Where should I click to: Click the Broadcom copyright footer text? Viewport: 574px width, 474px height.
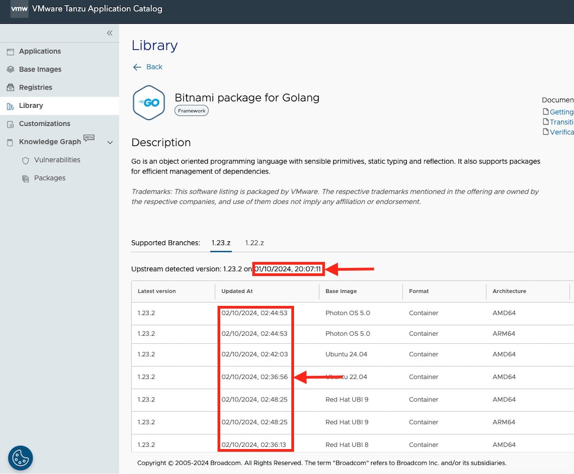322,463
